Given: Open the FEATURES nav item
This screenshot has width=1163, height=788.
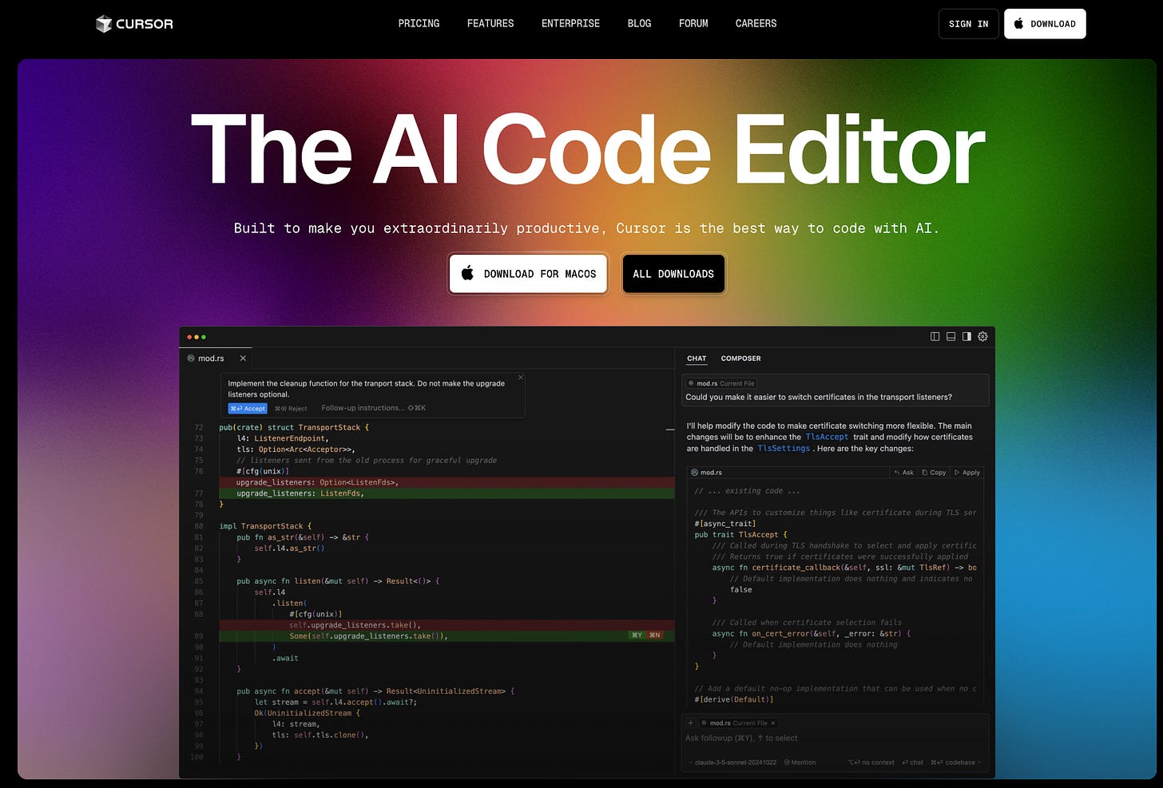Looking at the screenshot, I should (x=490, y=24).
